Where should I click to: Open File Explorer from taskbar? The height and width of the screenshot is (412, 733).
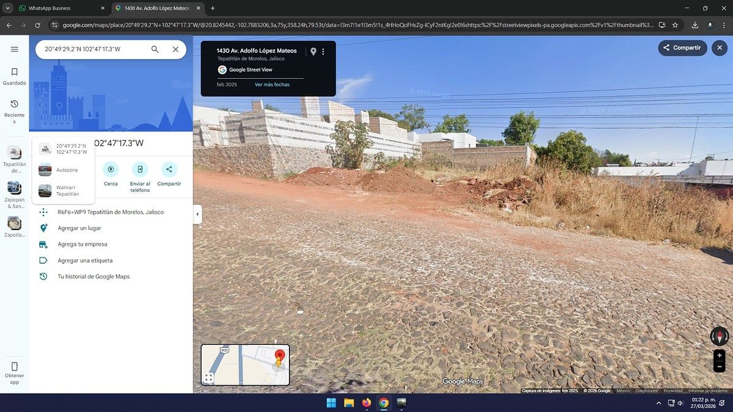click(349, 403)
